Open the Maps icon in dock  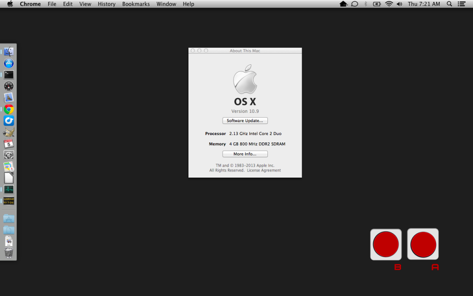[x=9, y=166]
